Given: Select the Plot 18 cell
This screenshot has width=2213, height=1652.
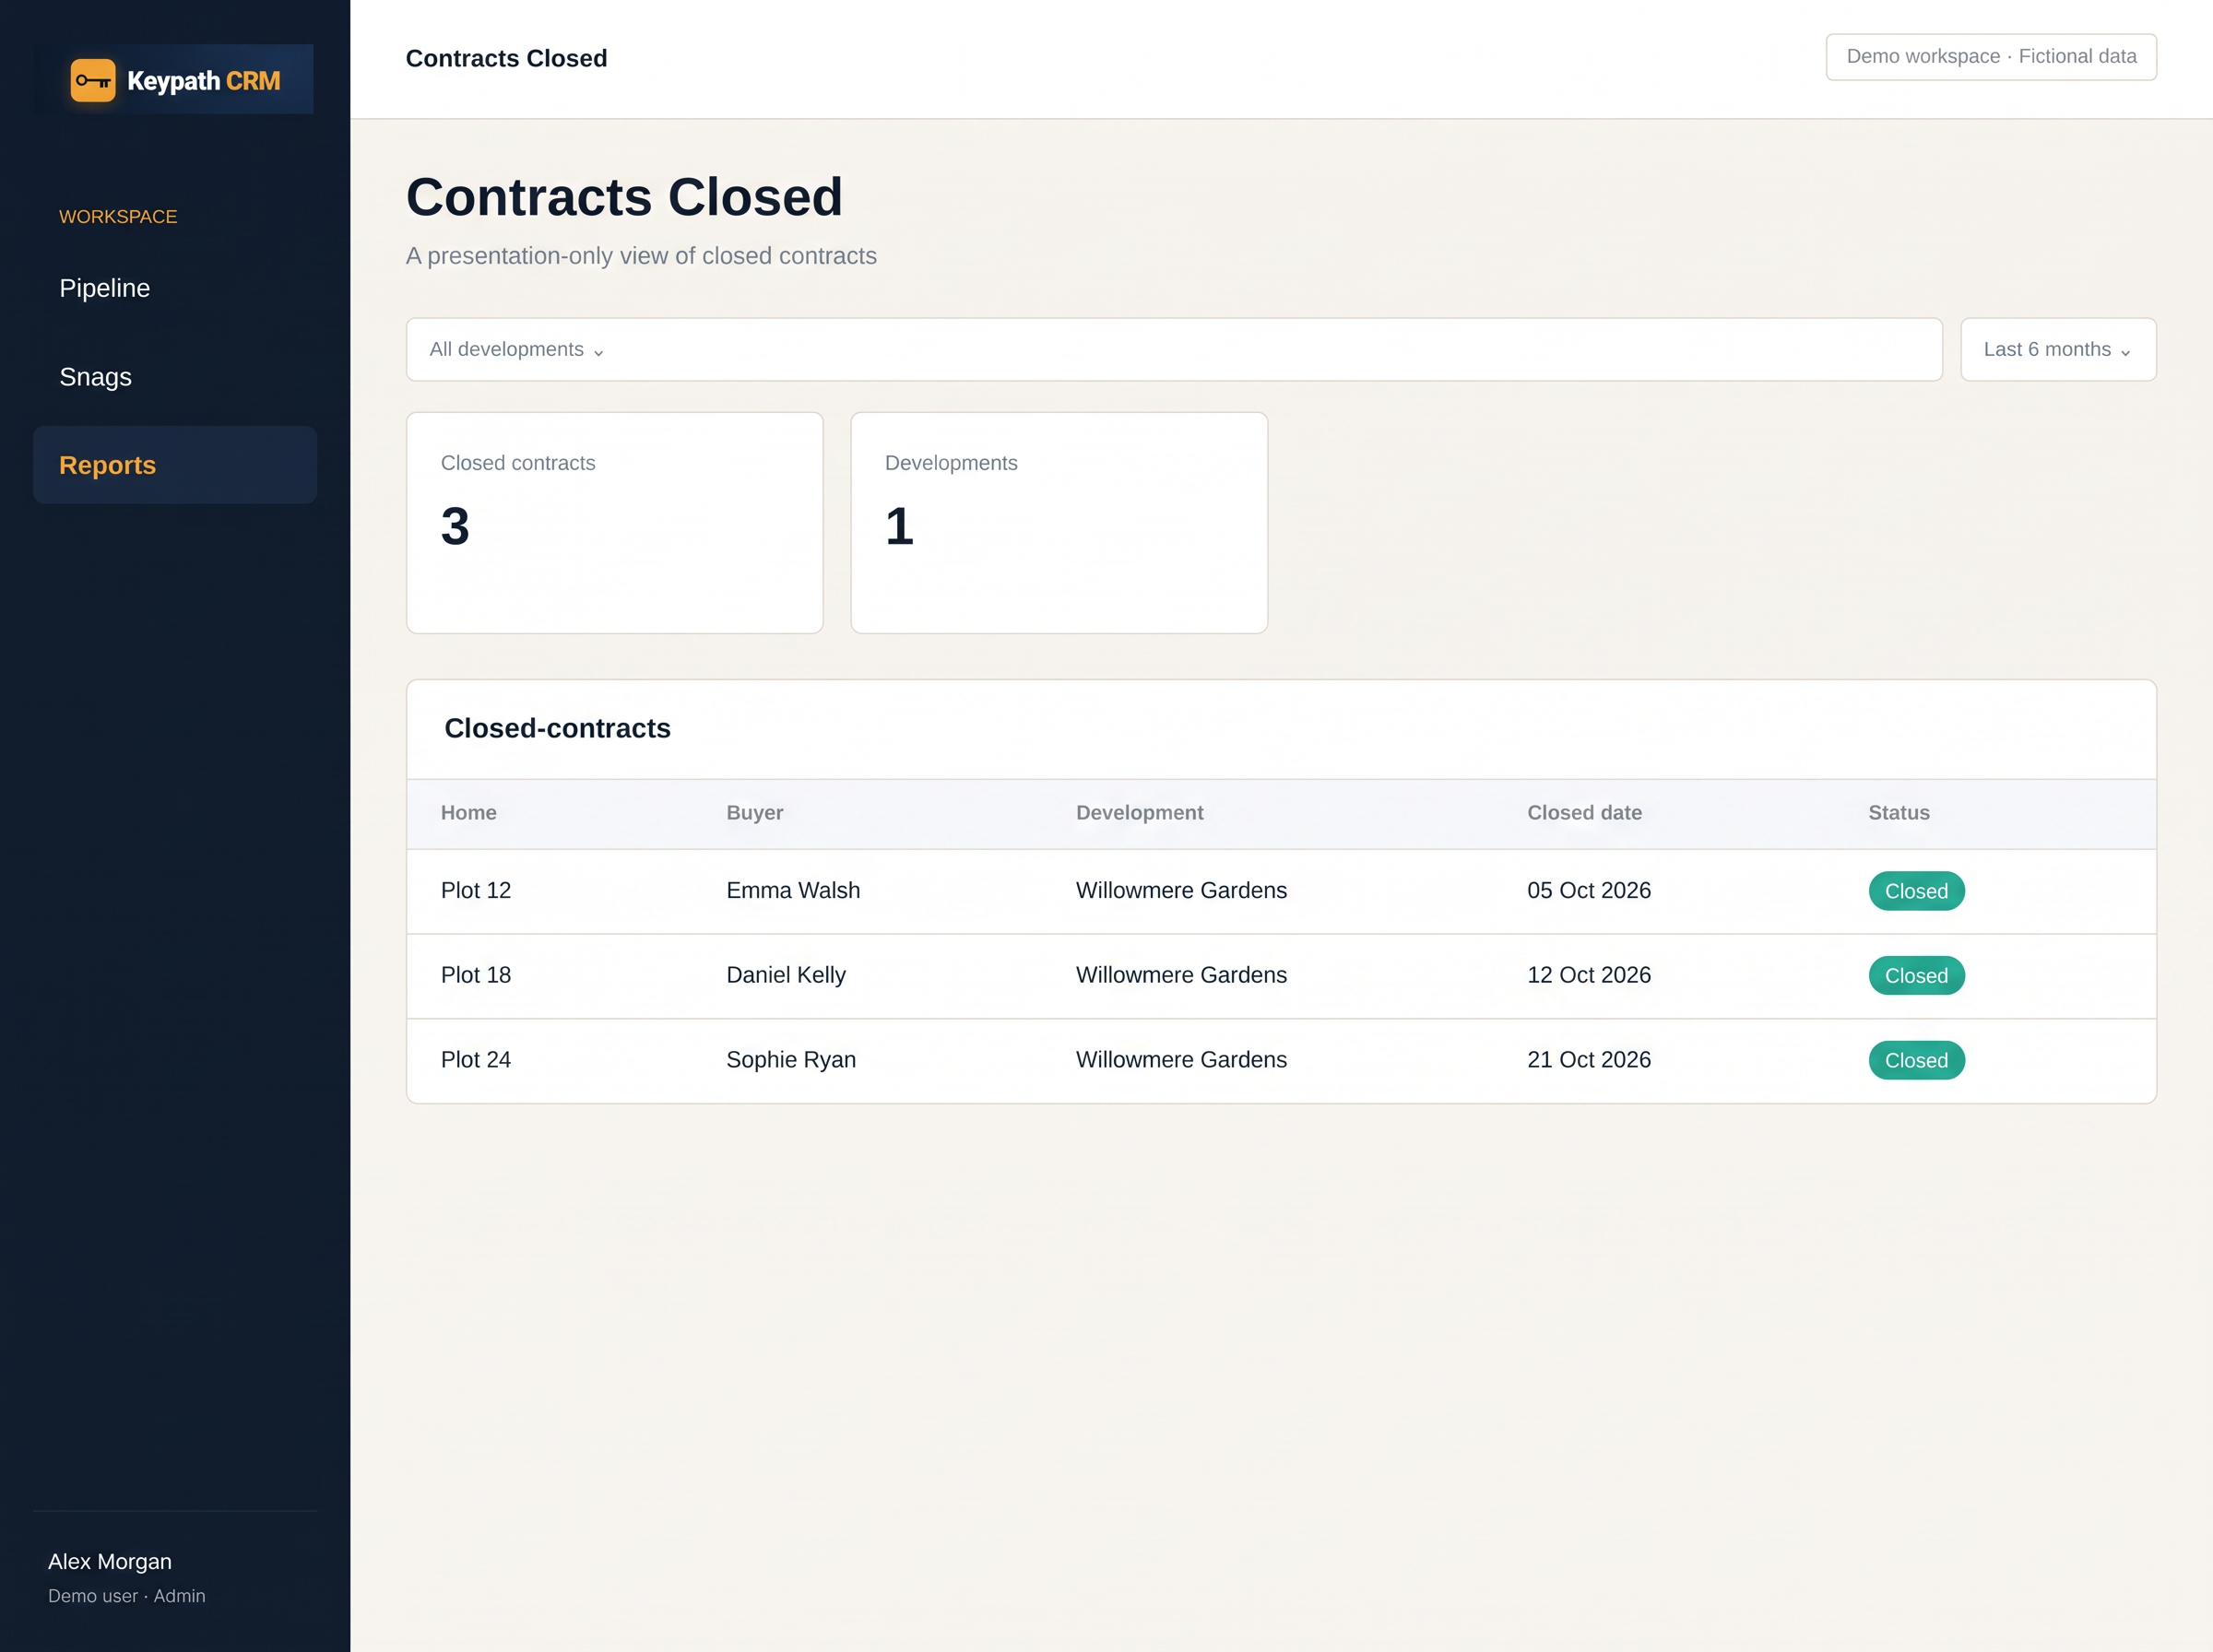Looking at the screenshot, I should click(476, 975).
